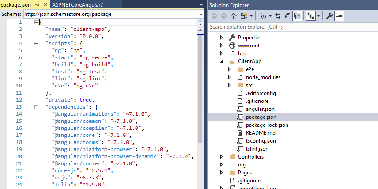The image size is (378, 189).
Task: Click the Collapse All icon
Action: pyautogui.click(x=287, y=16)
